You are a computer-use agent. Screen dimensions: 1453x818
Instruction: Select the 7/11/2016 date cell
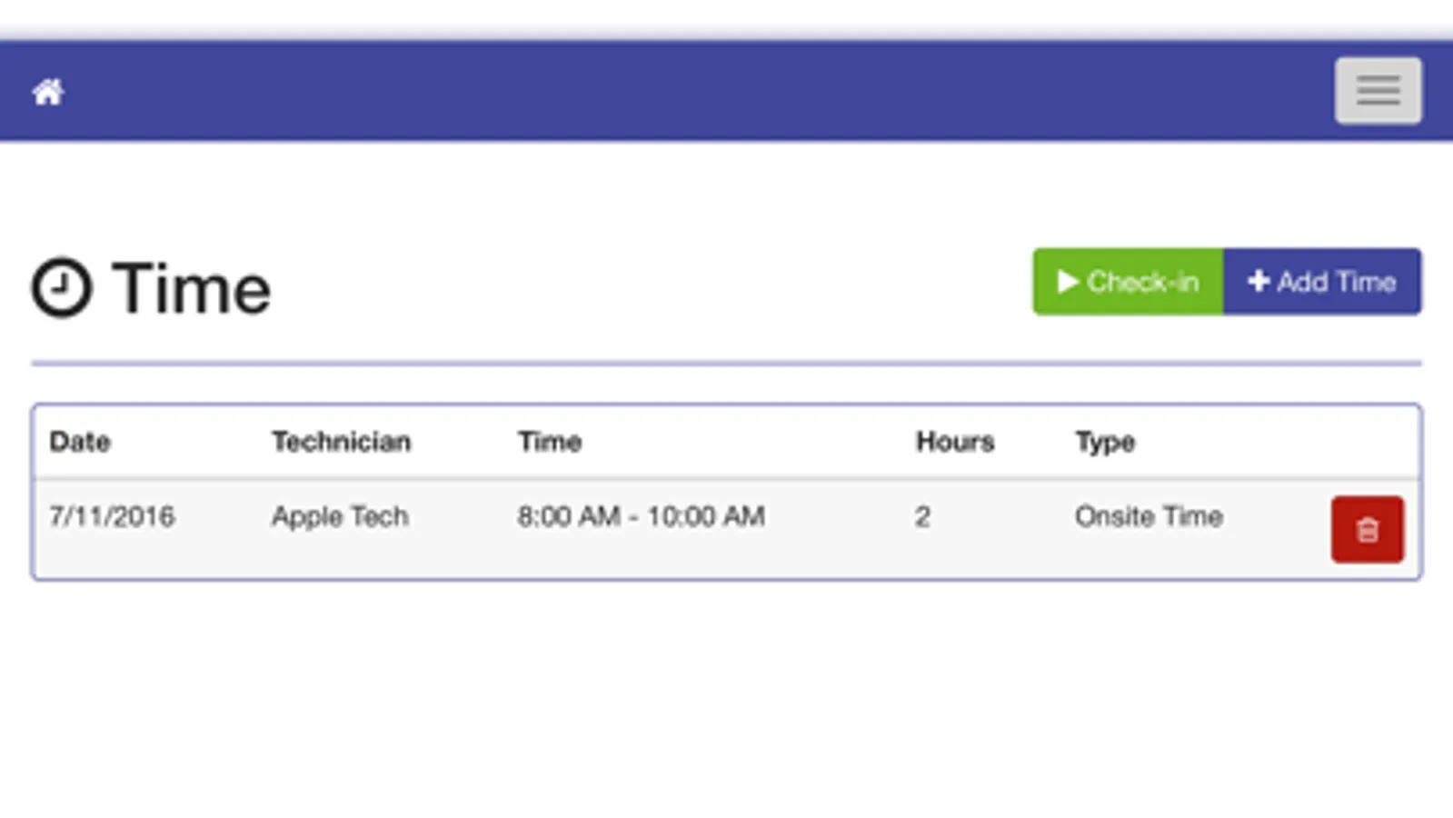[112, 516]
